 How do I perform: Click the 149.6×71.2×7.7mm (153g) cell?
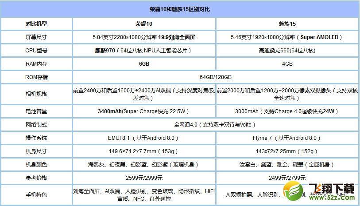pyautogui.click(x=144, y=151)
